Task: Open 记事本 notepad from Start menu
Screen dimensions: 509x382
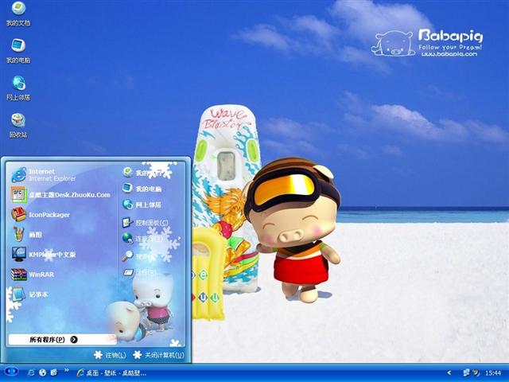Action: pyautogui.click(x=30, y=294)
